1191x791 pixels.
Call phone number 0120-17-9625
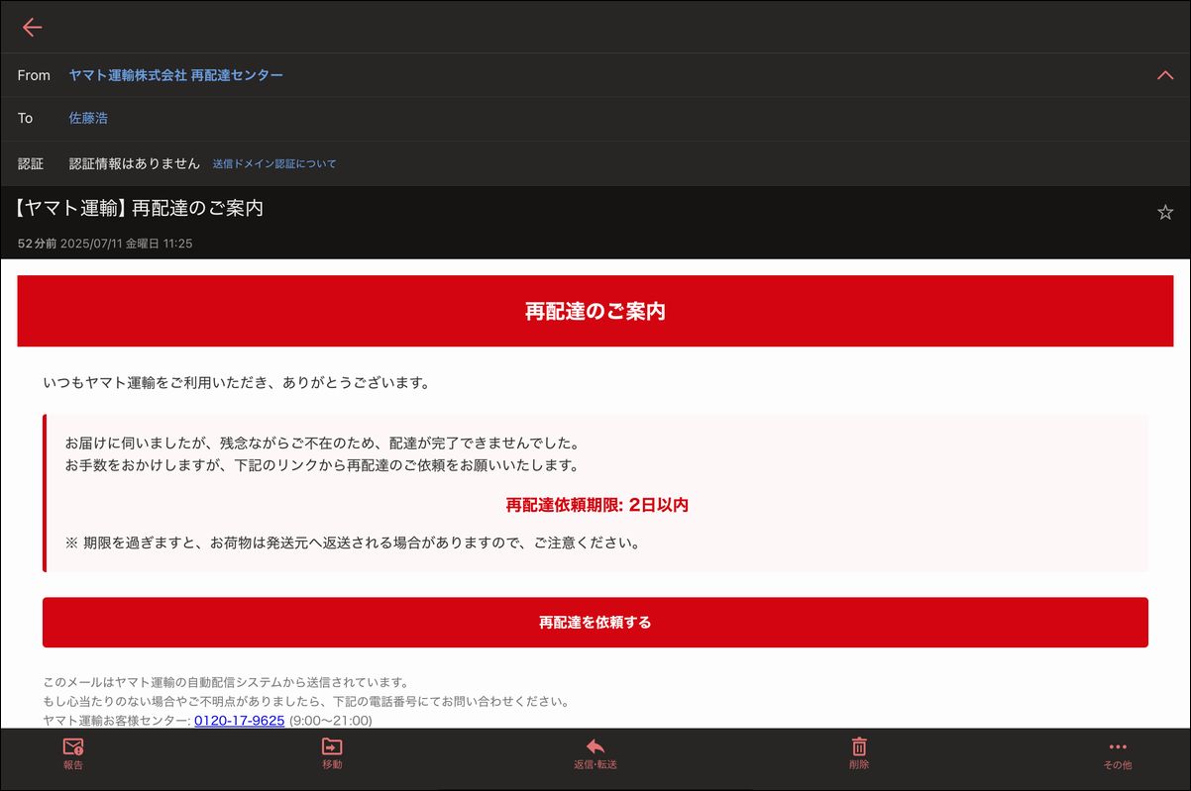(240, 721)
